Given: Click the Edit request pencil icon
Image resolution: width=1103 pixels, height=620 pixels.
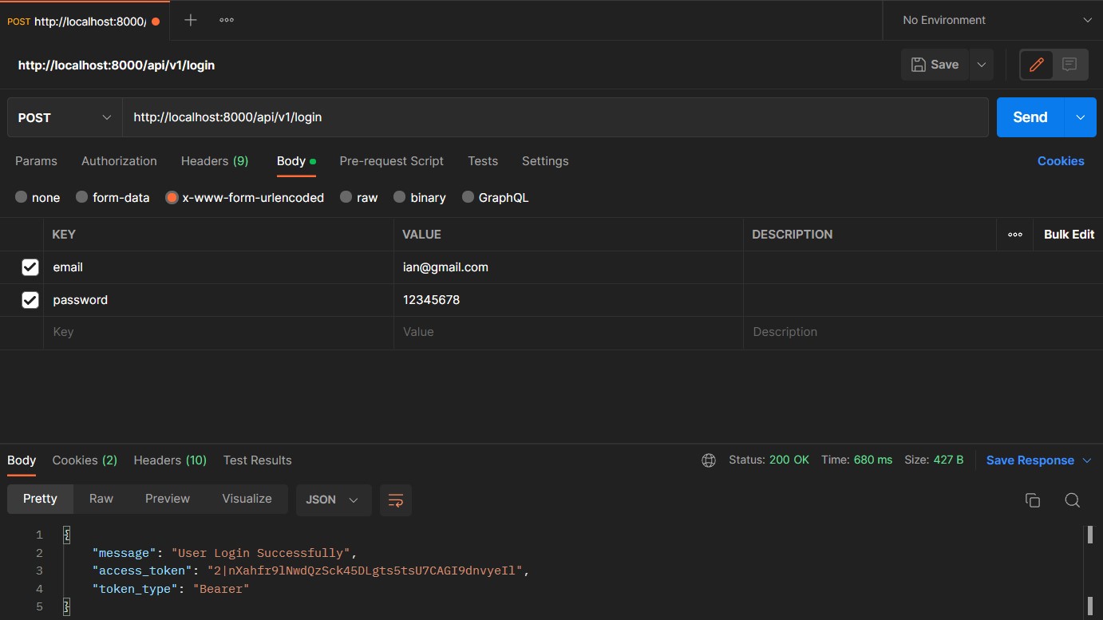Looking at the screenshot, I should [x=1035, y=65].
